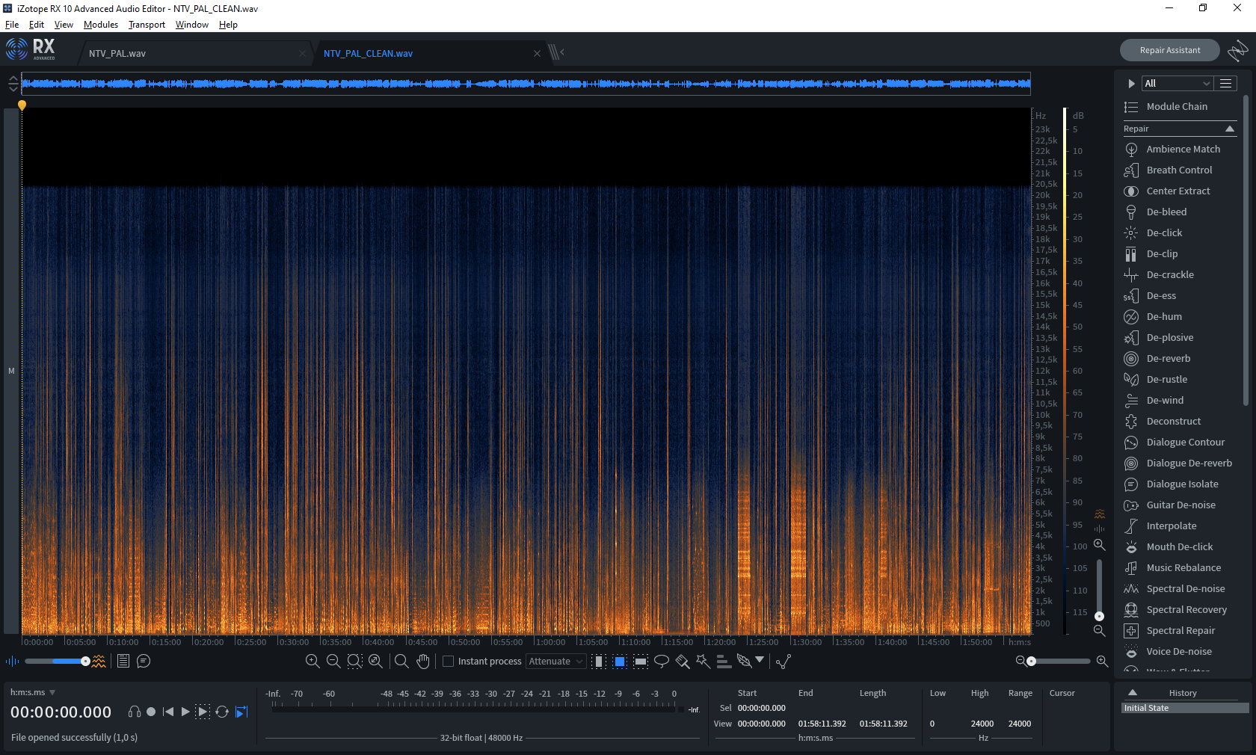The height and width of the screenshot is (755, 1256).
Task: Select Initial State in History
Action: click(x=1185, y=708)
